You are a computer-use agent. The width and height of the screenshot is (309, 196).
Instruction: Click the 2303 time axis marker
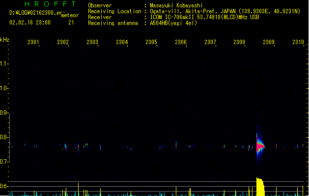point(92,42)
